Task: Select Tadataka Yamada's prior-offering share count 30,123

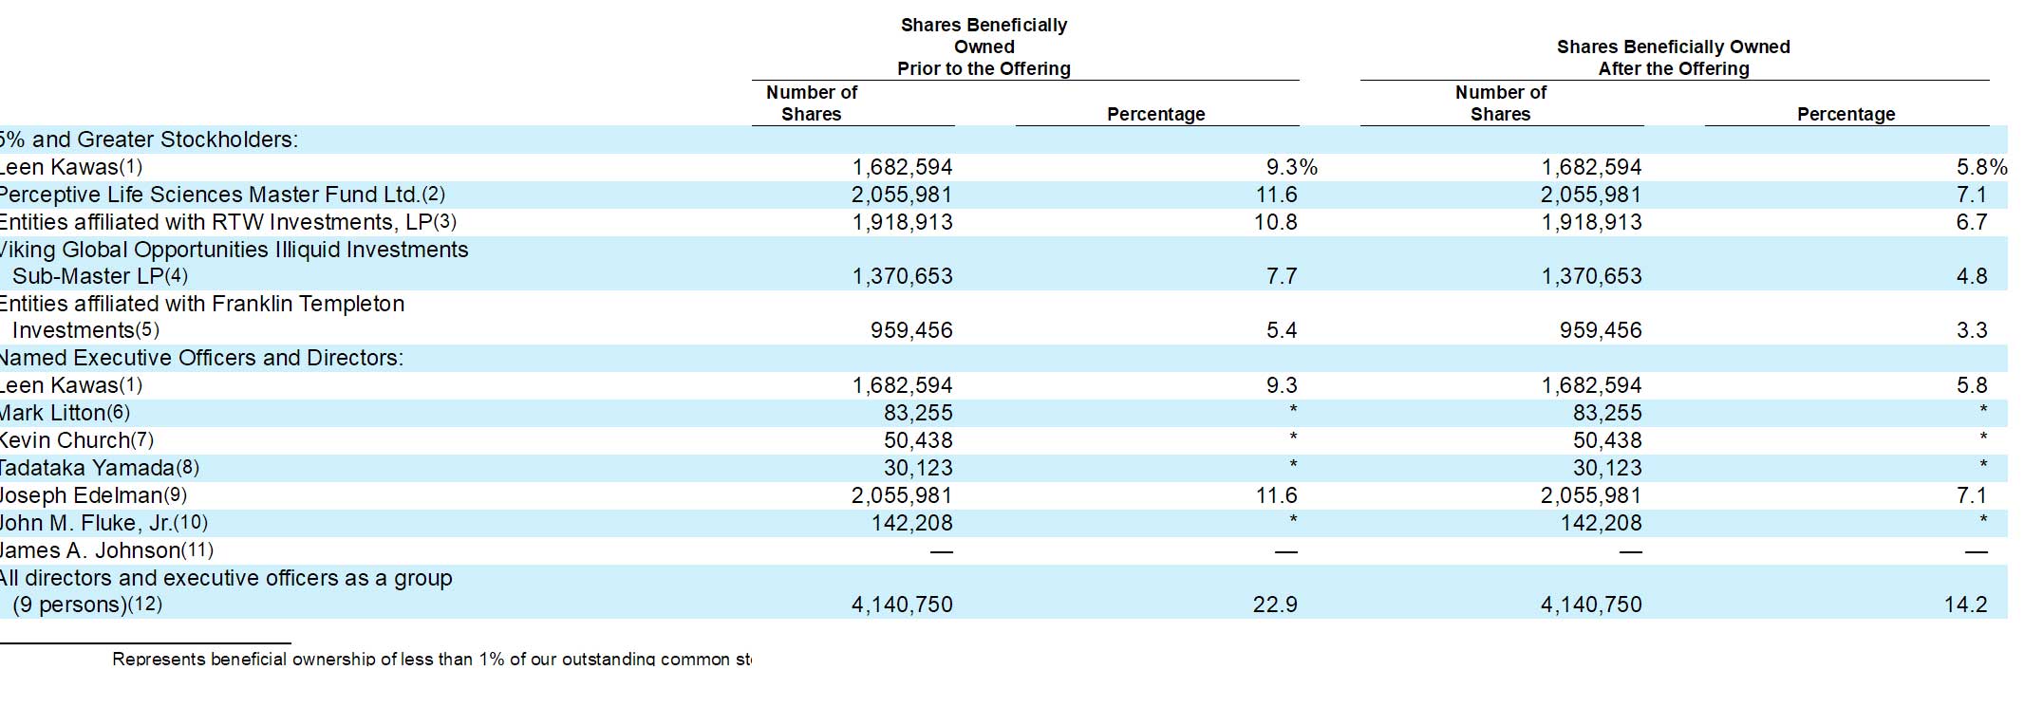Action: (x=918, y=468)
